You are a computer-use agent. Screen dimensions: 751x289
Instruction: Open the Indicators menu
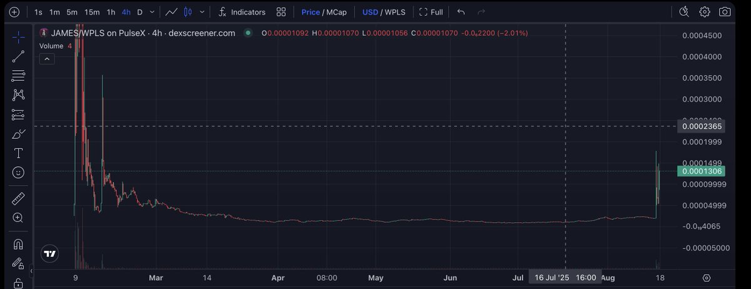click(x=242, y=12)
